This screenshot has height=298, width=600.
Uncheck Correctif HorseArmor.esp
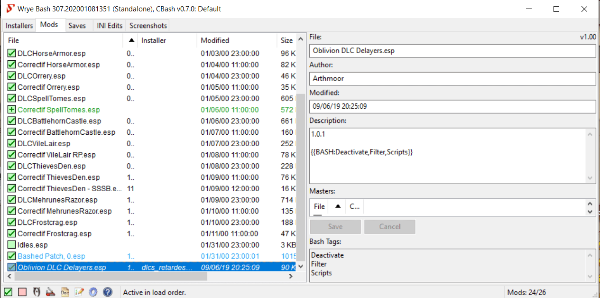12,65
